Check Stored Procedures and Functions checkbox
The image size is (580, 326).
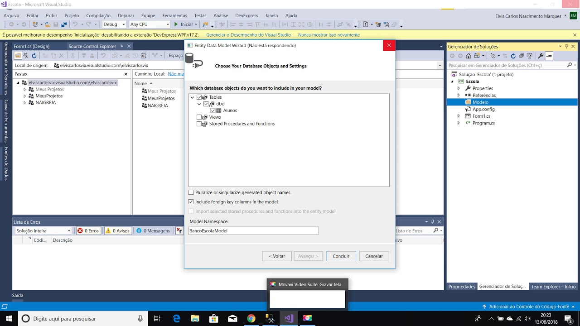tap(199, 124)
